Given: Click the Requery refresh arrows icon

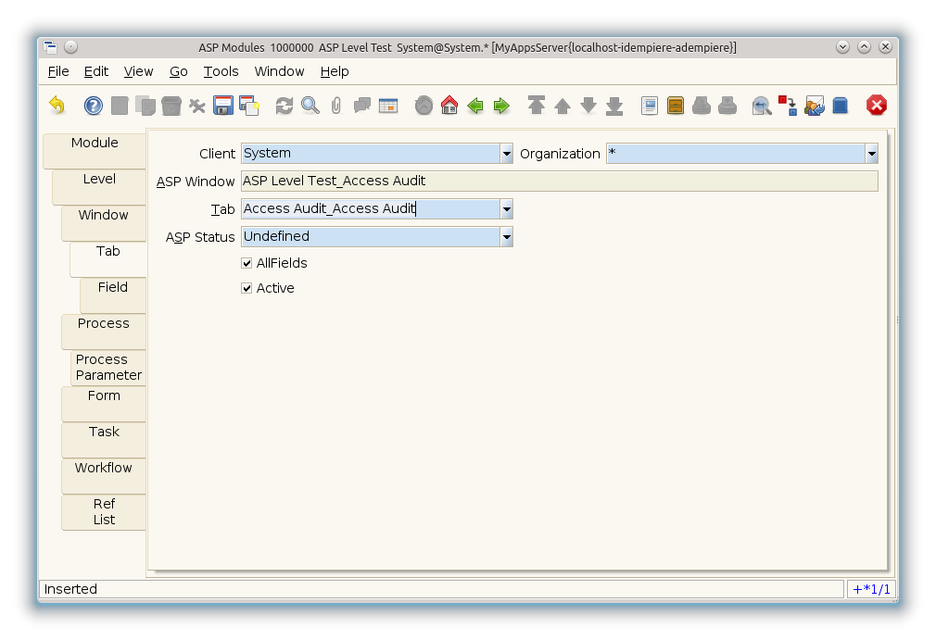Looking at the screenshot, I should tap(285, 106).
